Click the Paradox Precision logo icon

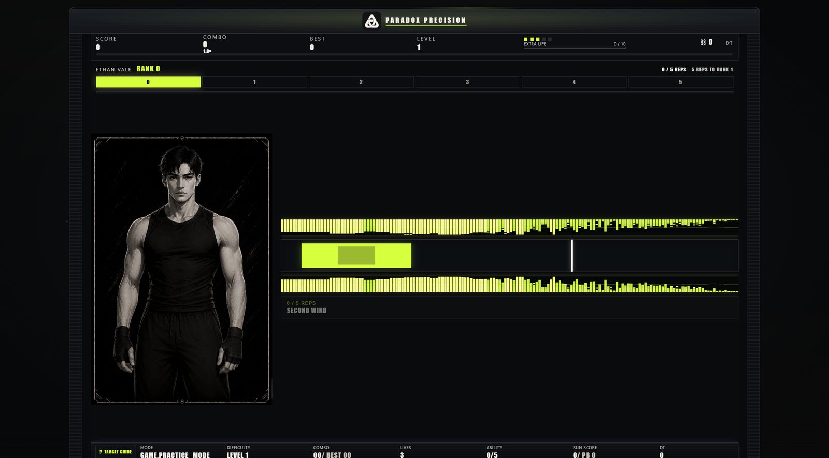(x=371, y=21)
